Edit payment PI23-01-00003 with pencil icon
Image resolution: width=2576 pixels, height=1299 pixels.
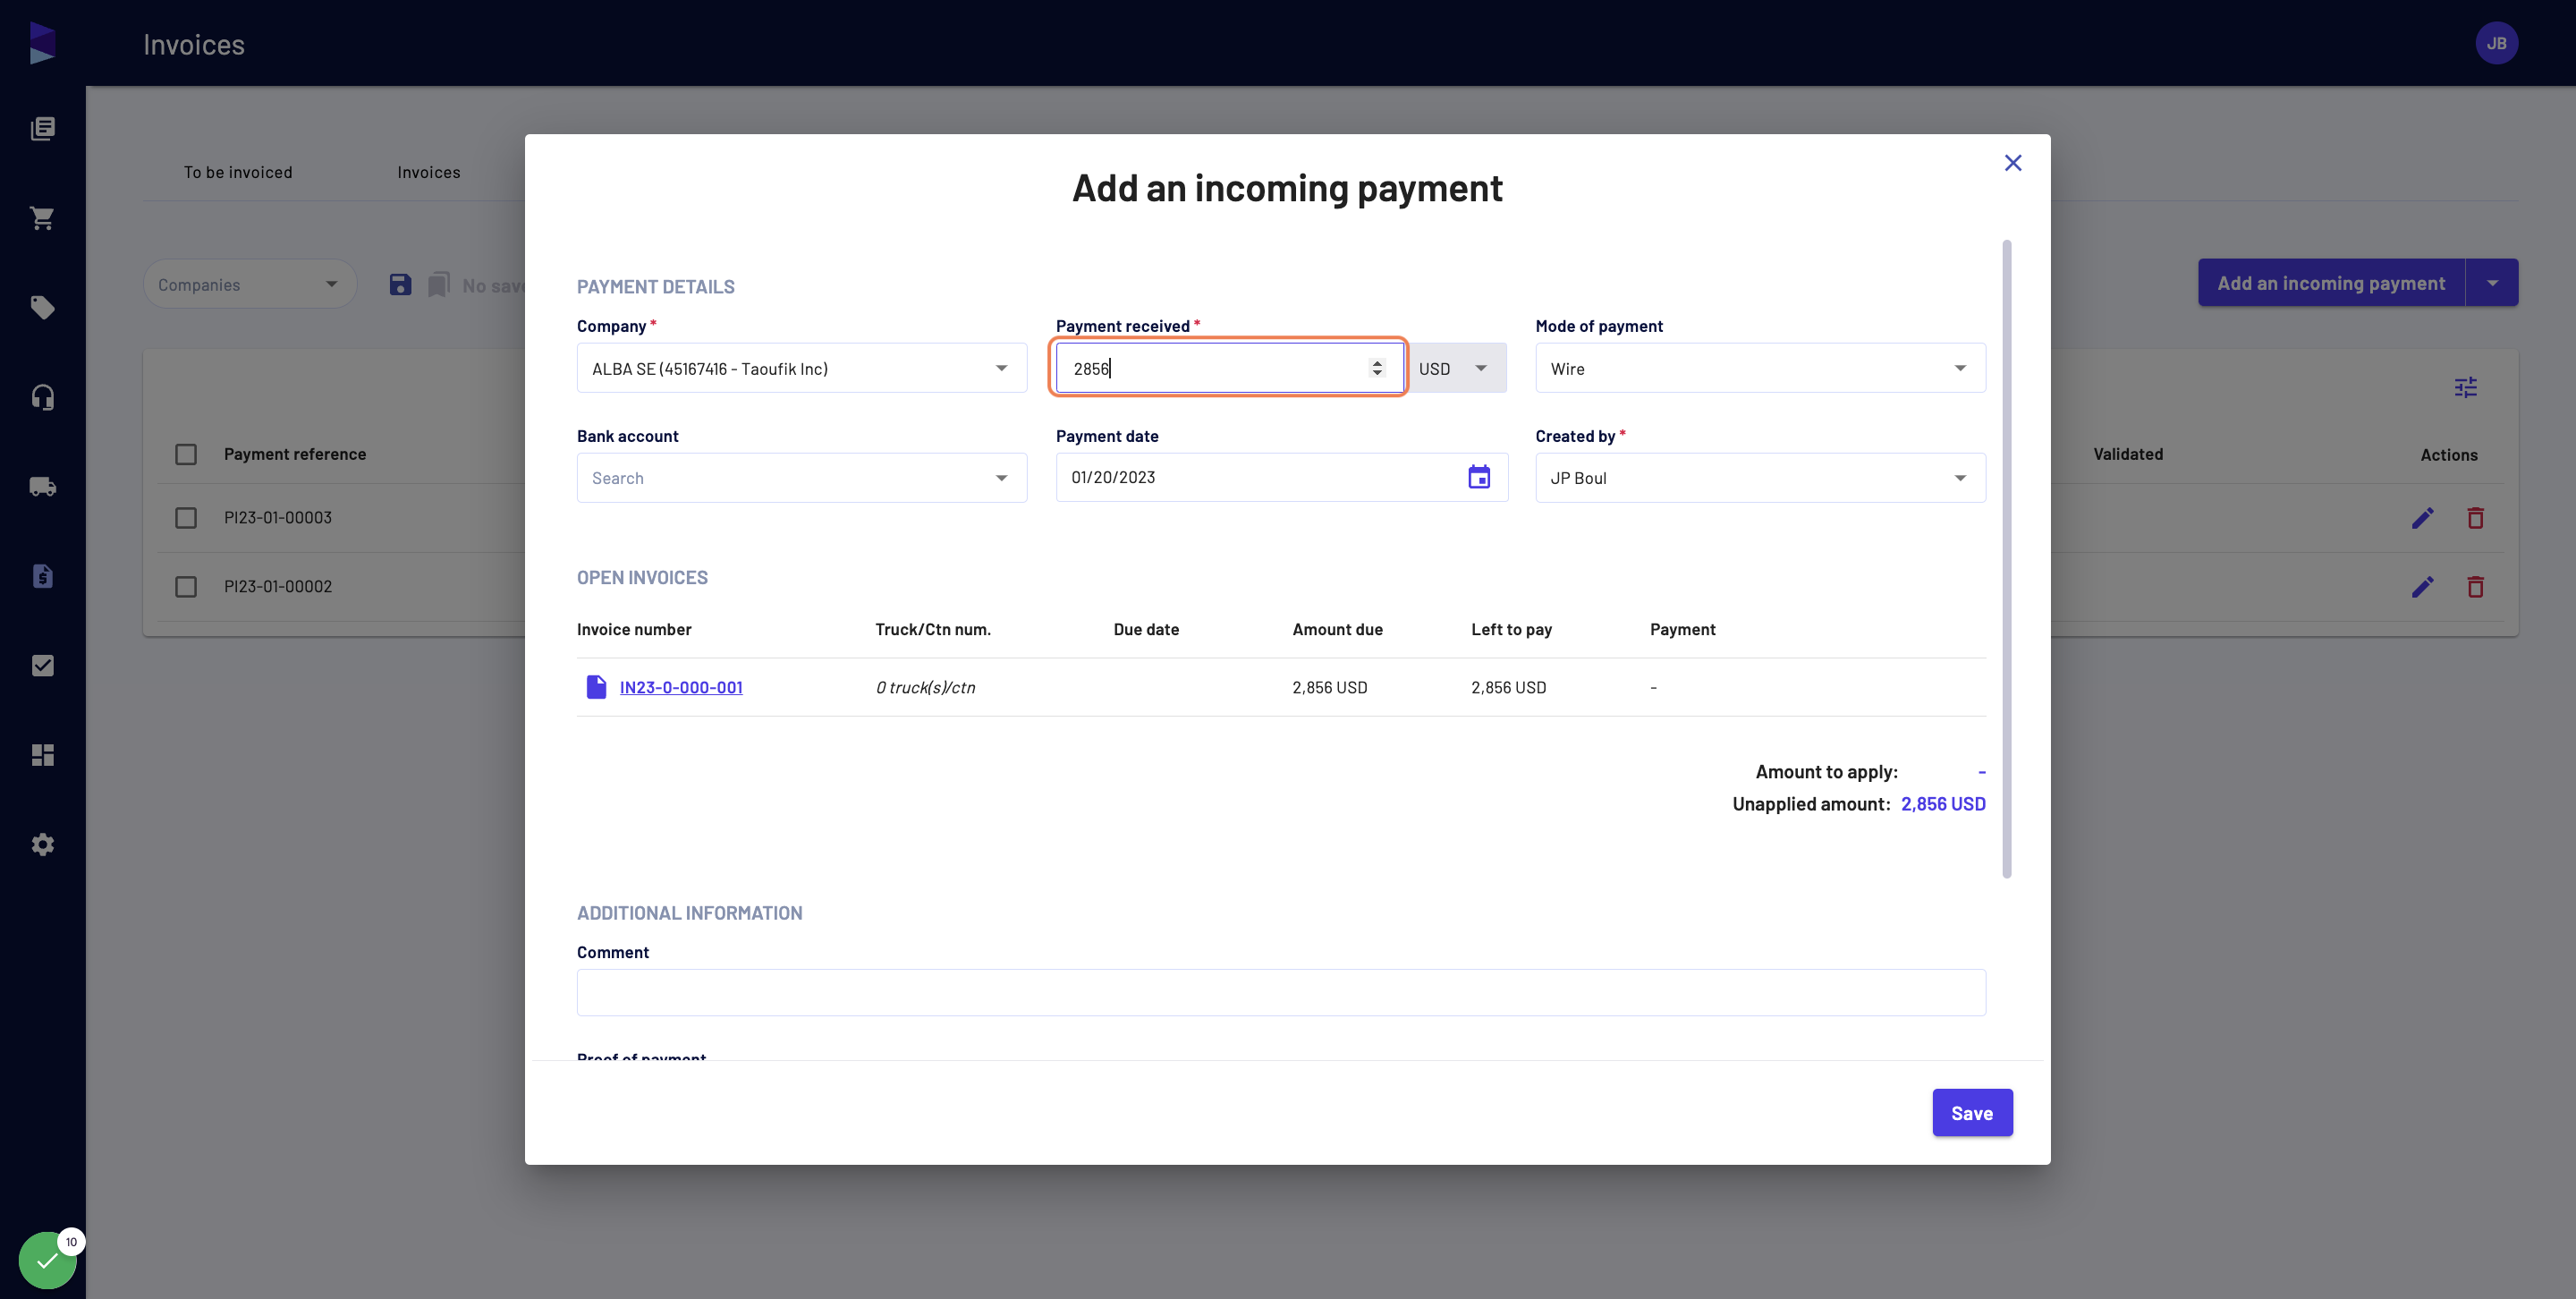(2422, 518)
